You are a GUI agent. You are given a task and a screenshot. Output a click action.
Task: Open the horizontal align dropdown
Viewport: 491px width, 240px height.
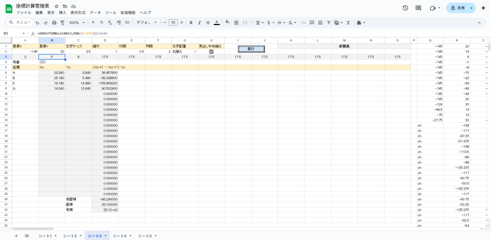click(x=259, y=23)
